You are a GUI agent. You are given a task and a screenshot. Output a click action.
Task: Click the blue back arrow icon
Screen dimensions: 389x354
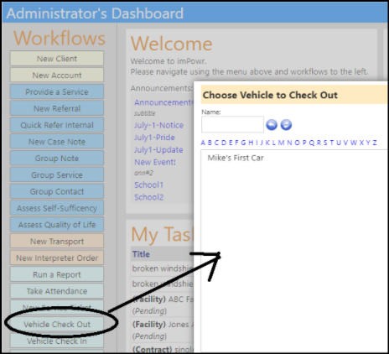[x=272, y=125]
